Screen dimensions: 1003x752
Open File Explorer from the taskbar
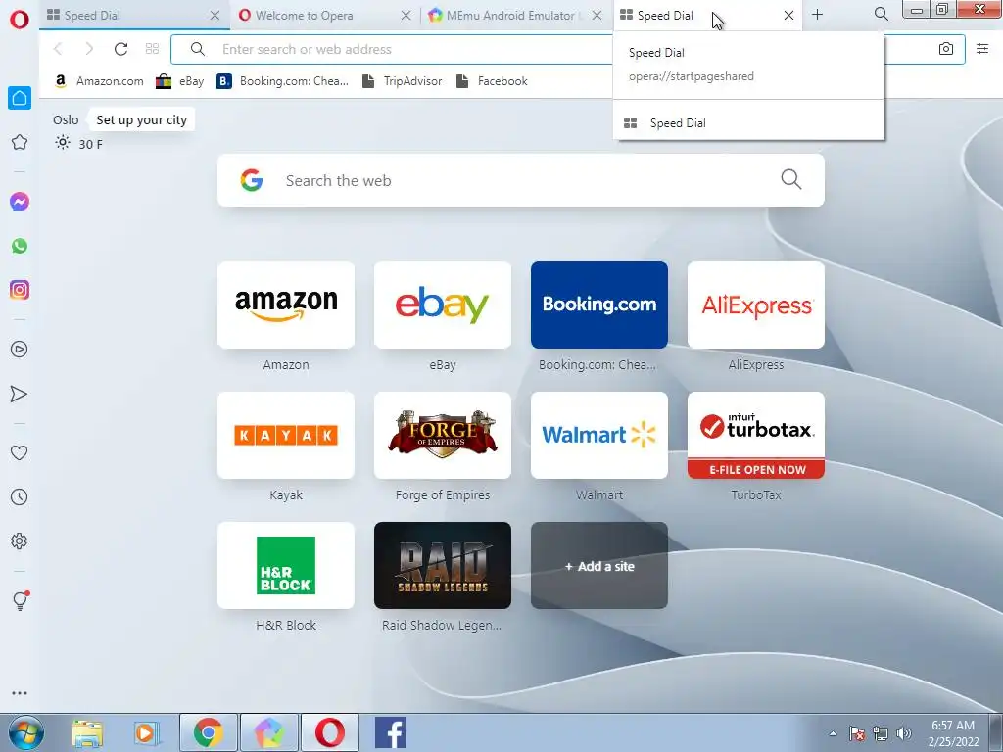tap(87, 732)
